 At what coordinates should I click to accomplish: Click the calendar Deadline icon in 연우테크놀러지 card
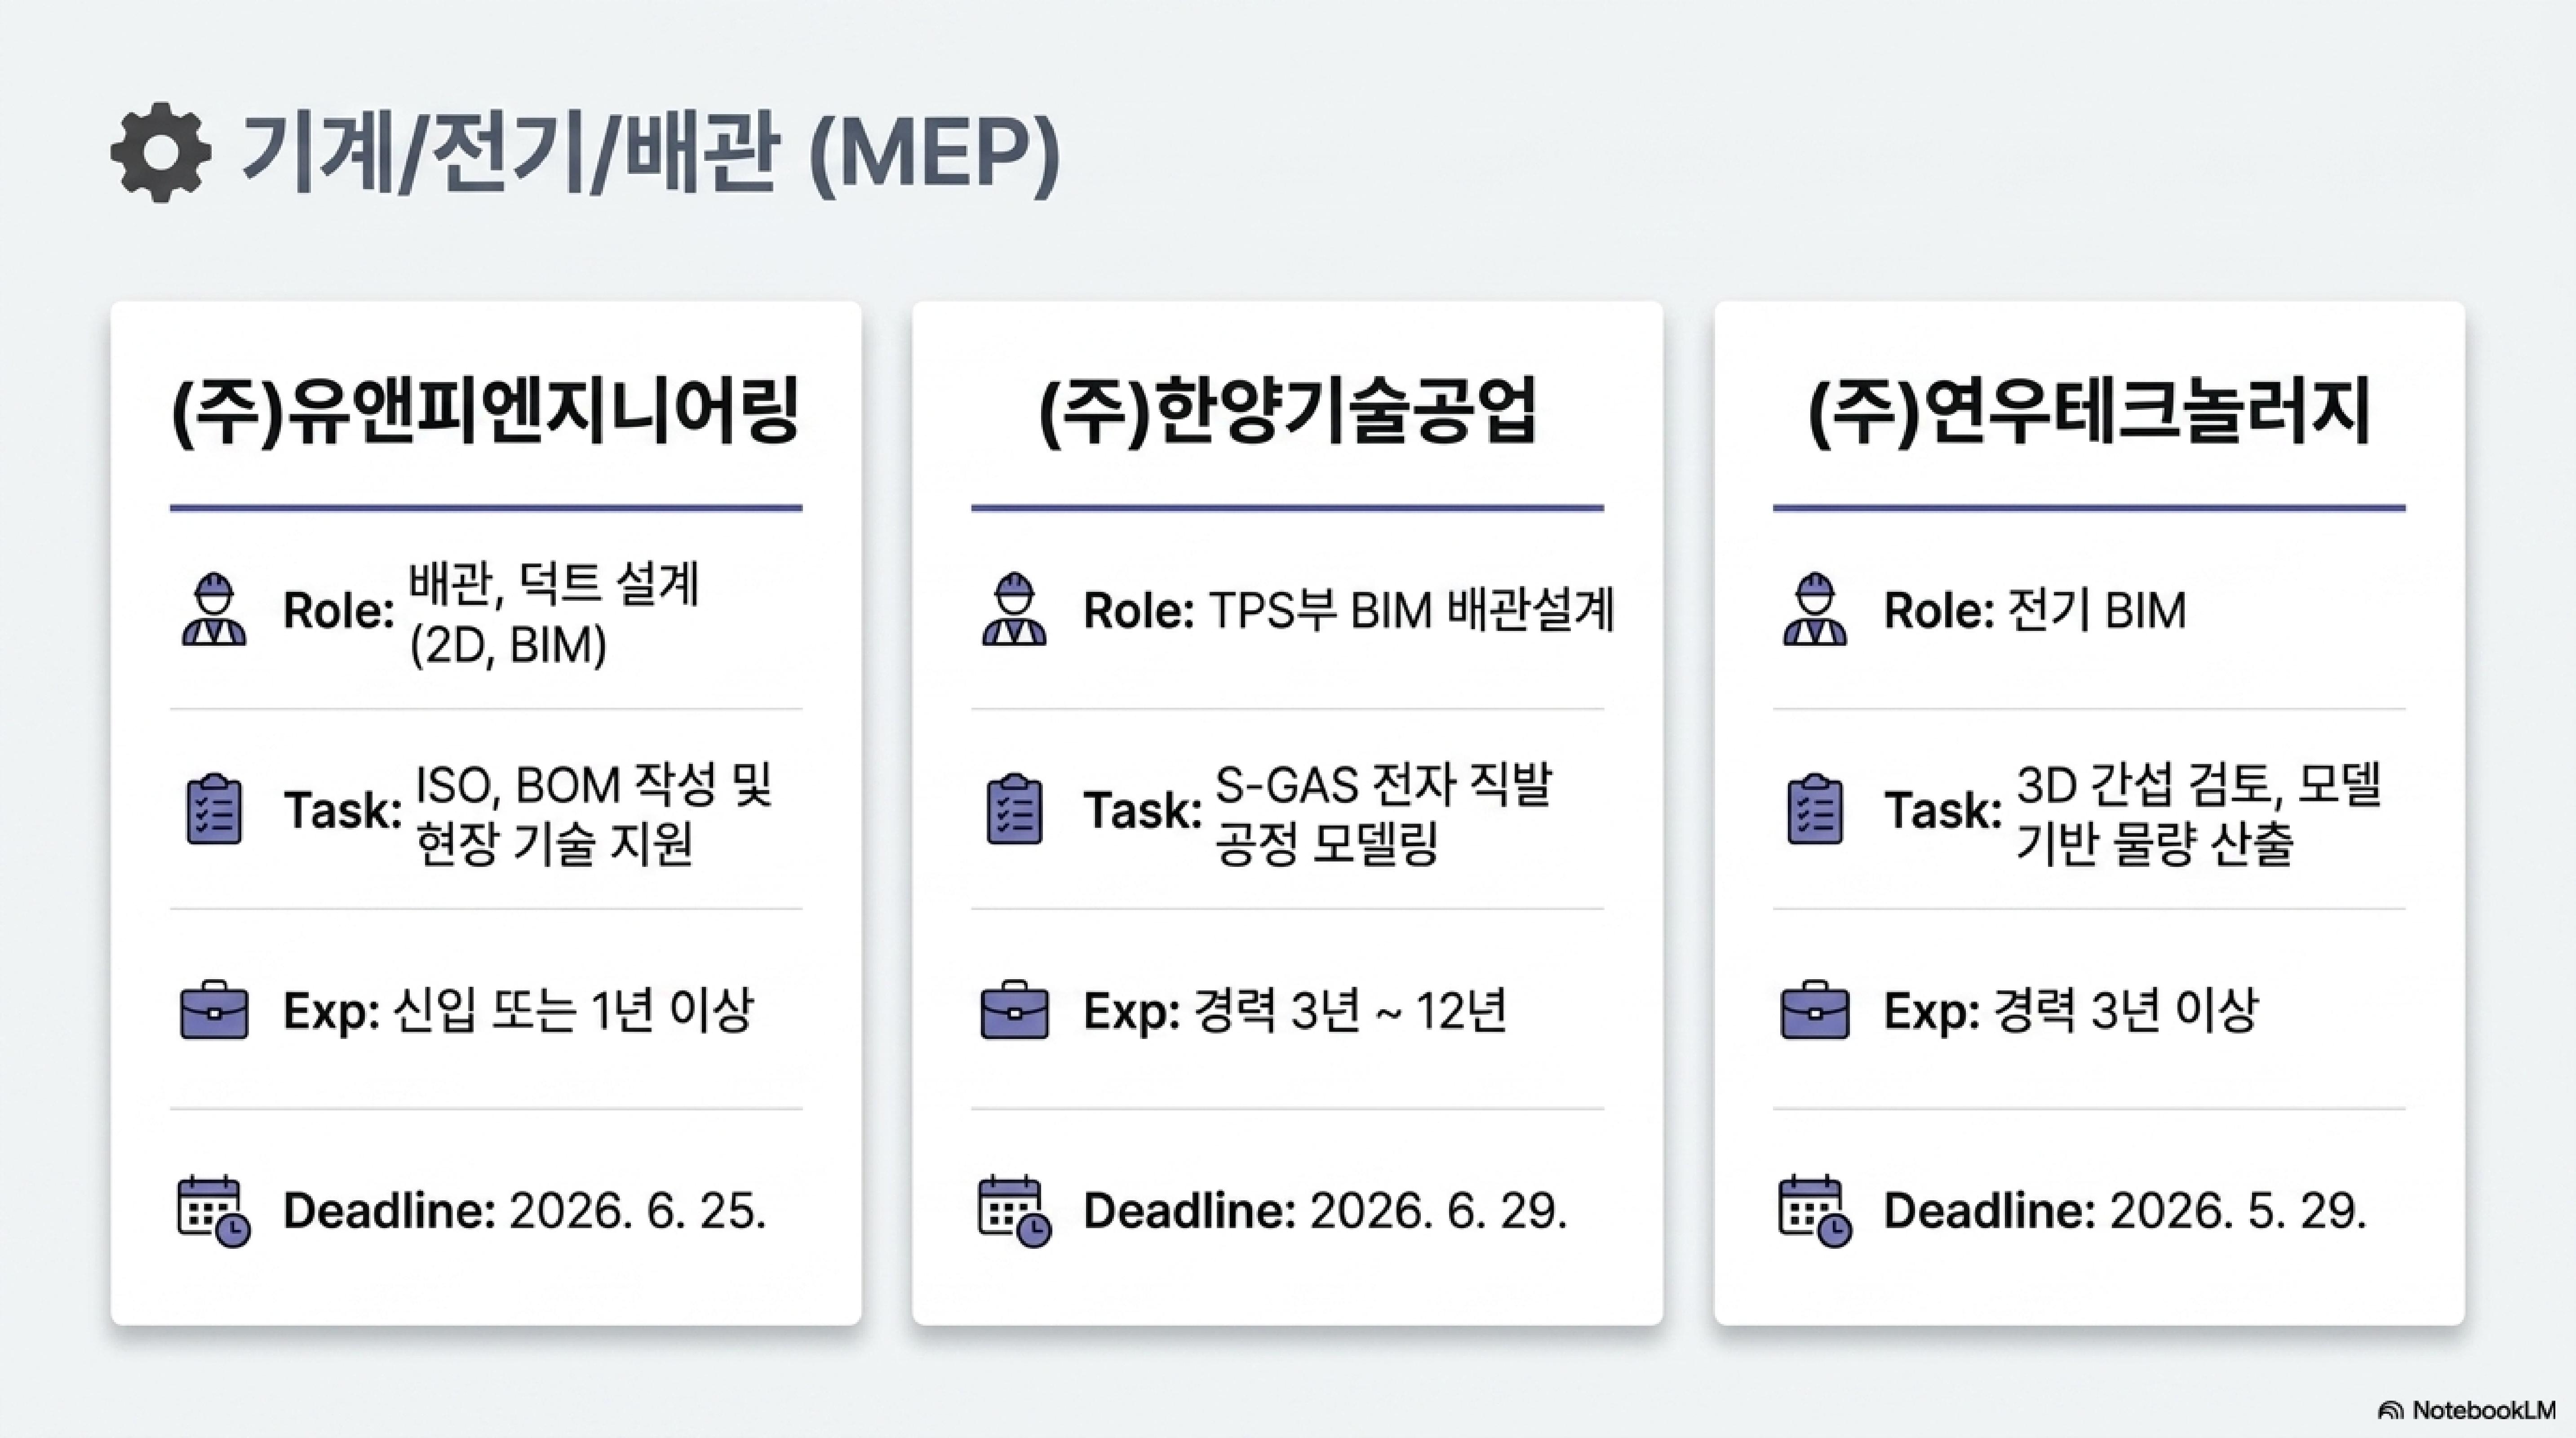click(1815, 1211)
